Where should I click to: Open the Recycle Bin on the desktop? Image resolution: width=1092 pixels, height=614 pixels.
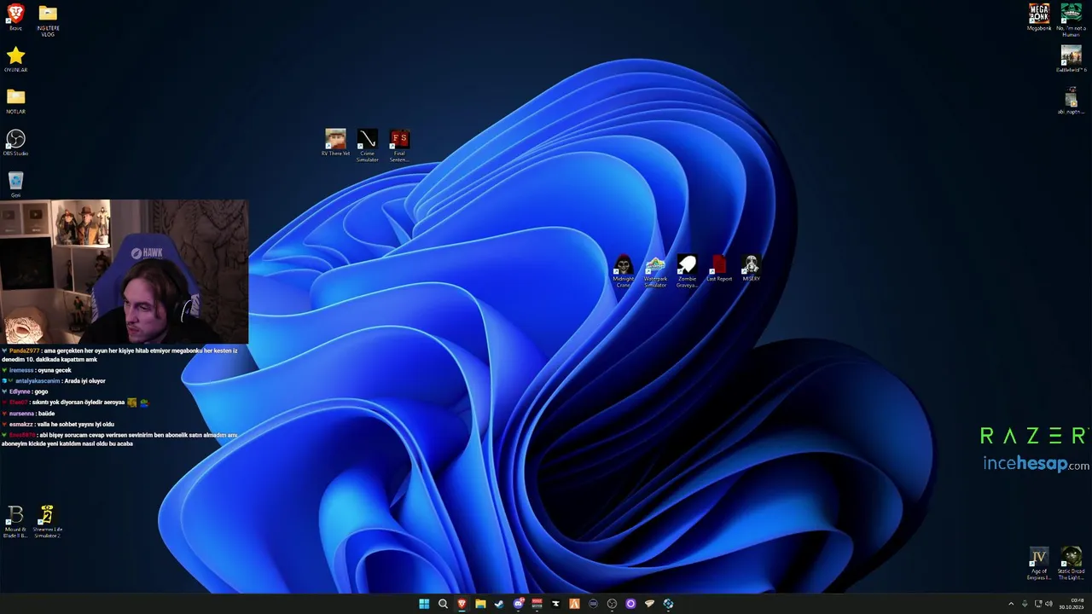point(15,184)
